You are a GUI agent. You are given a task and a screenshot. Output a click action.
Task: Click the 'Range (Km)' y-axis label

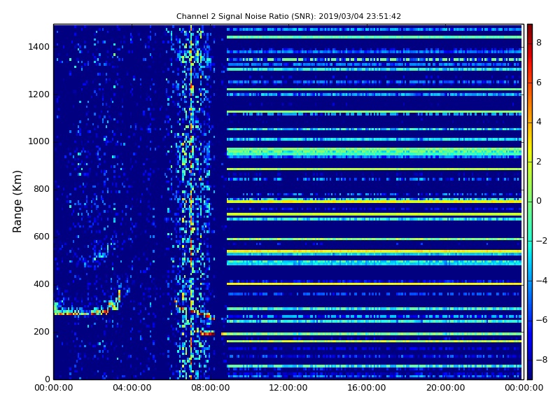(x=17, y=202)
